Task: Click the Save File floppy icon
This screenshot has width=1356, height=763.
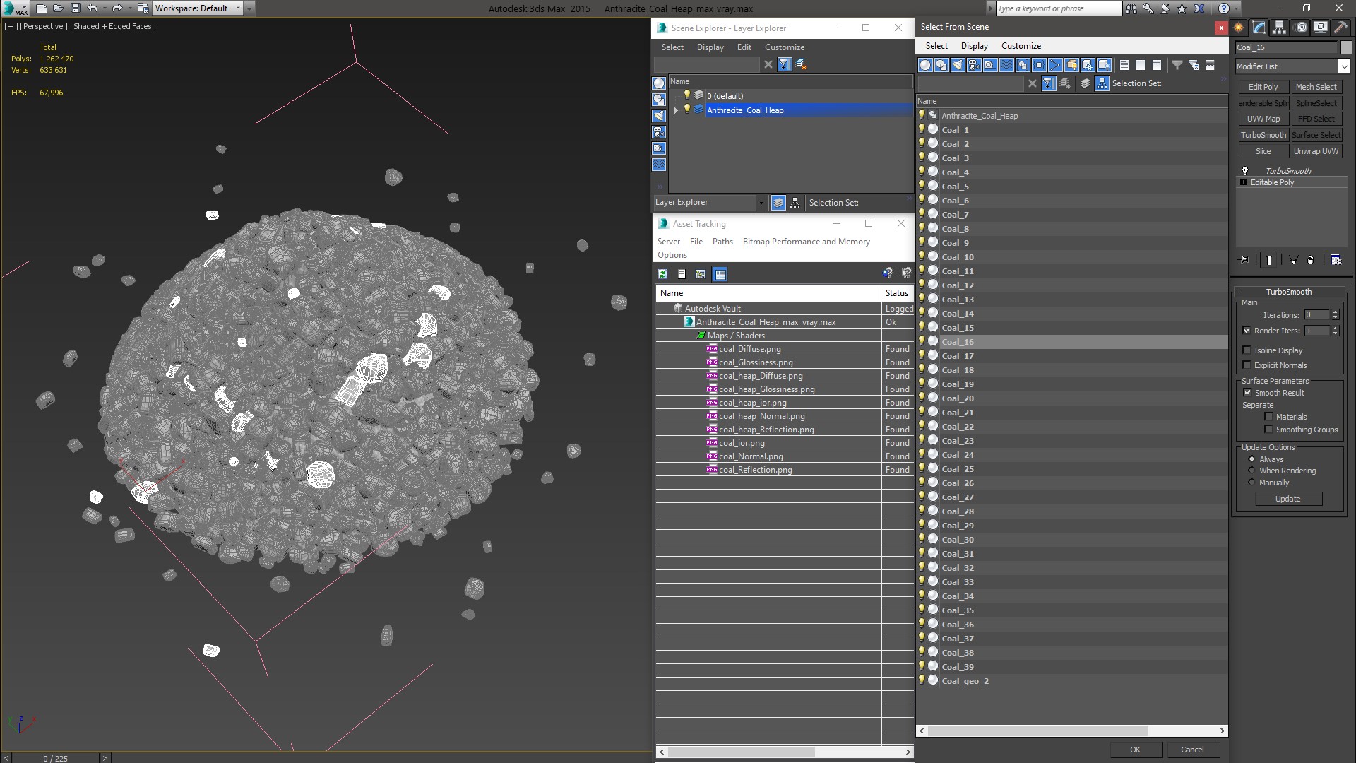Action: point(76,8)
